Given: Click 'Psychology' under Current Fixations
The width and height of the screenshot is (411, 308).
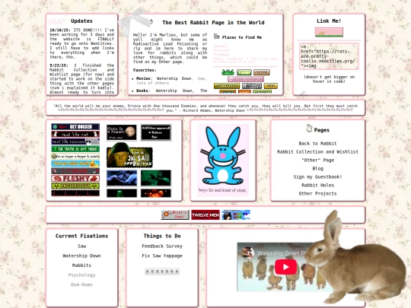Looking at the screenshot, I should (81, 275).
